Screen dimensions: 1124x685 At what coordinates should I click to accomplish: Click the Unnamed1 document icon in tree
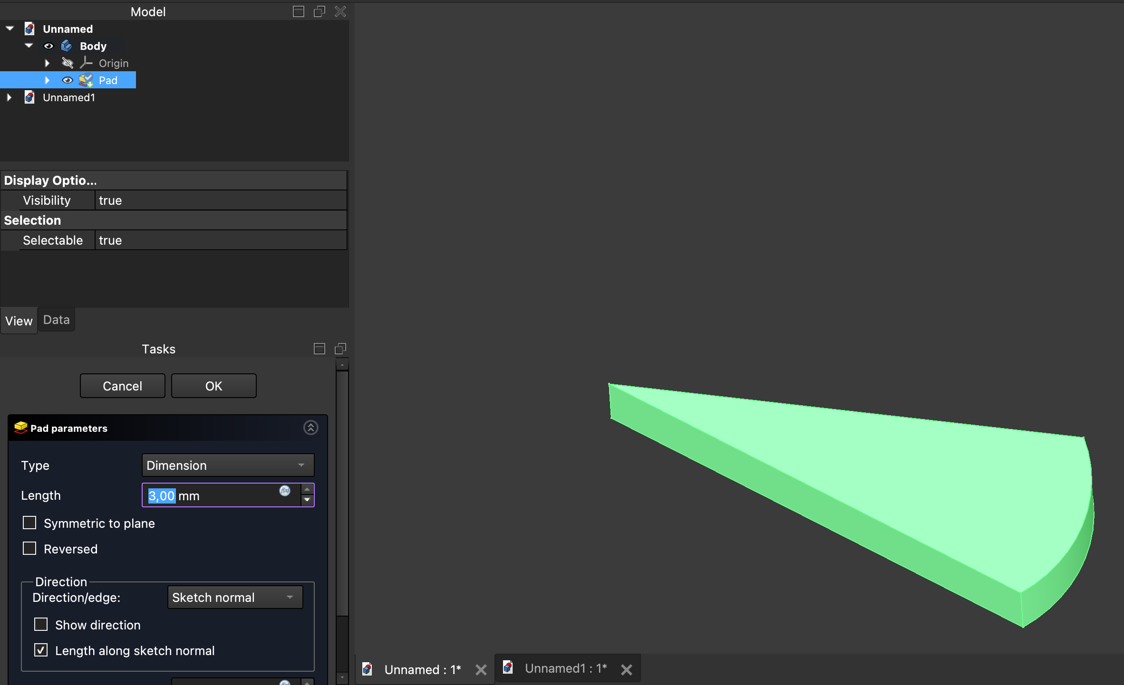pyautogui.click(x=29, y=97)
